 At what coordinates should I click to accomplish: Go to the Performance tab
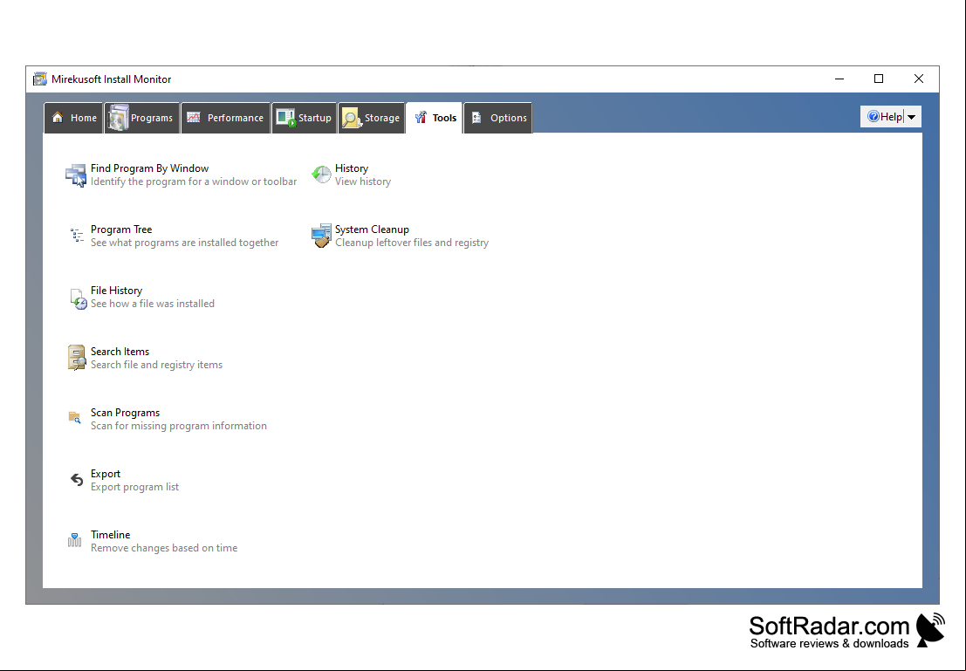[x=225, y=118]
